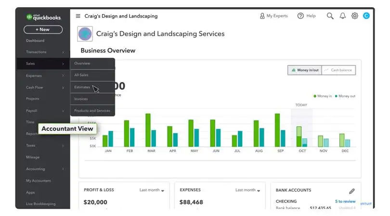Click the JAN month label

108,151
